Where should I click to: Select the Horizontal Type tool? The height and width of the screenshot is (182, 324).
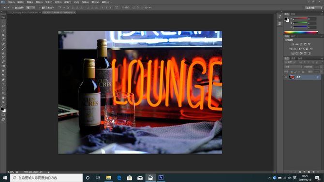coord(3,84)
